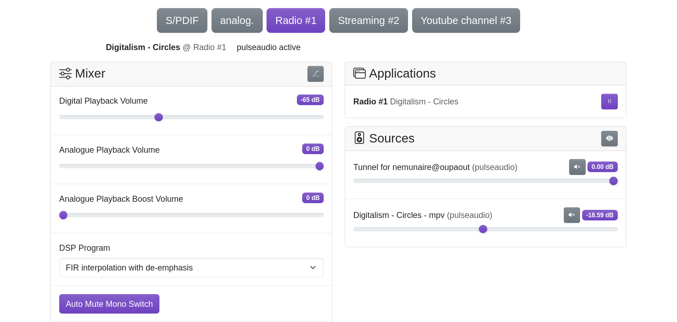Image resolution: width=677 pixels, height=322 pixels.
Task: Toggle sources visibility eye button
Action: pyautogui.click(x=609, y=138)
